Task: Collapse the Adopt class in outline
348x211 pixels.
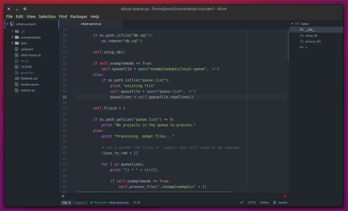Action: point(292,24)
